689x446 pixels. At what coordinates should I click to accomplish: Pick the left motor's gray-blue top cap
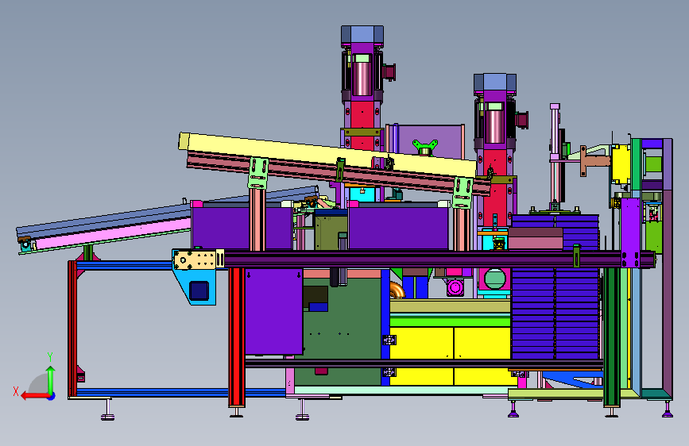[362, 34]
